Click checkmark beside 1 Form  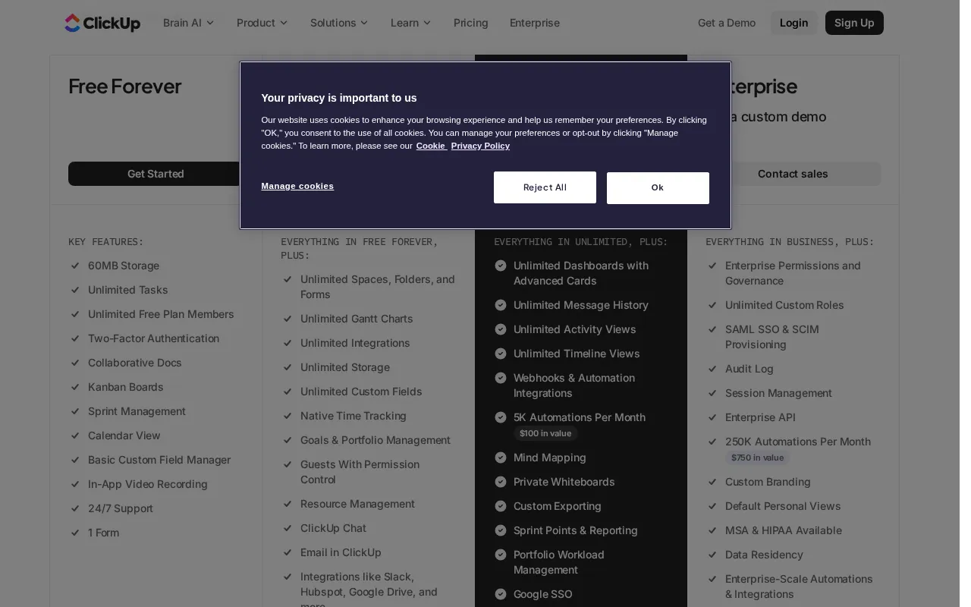[x=75, y=533]
